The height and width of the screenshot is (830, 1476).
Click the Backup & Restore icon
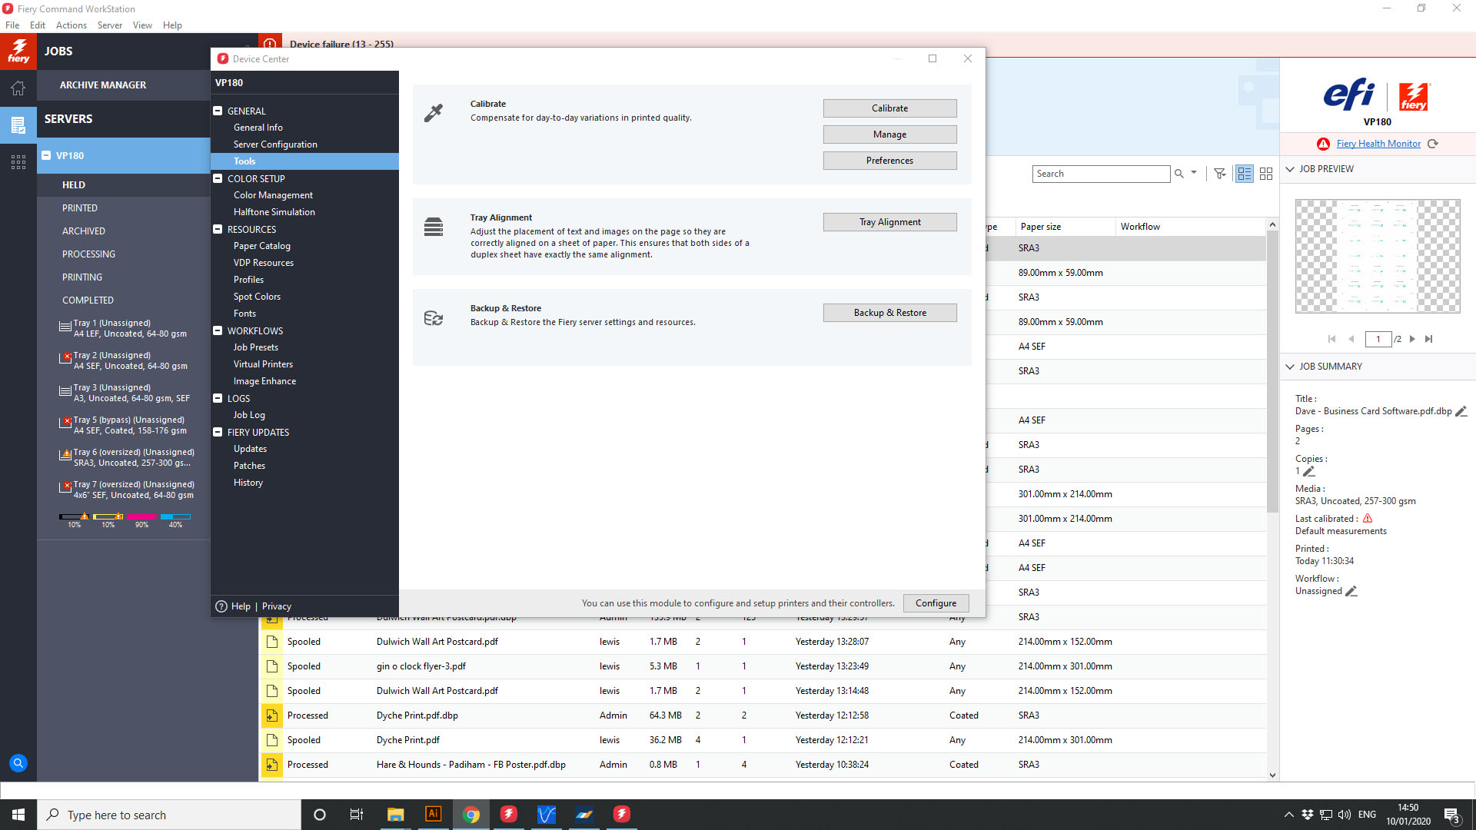click(434, 317)
